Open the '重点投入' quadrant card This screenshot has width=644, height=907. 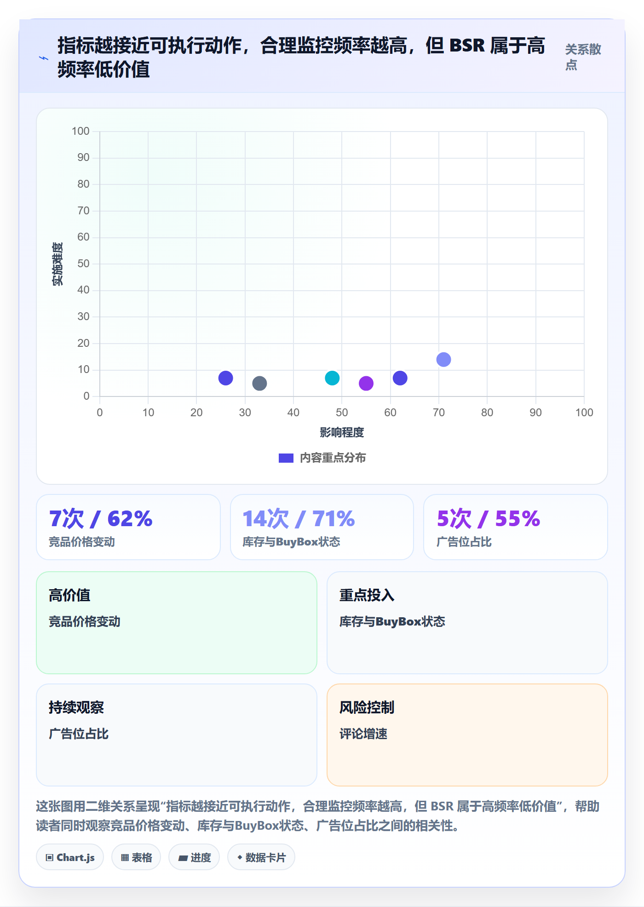467,623
